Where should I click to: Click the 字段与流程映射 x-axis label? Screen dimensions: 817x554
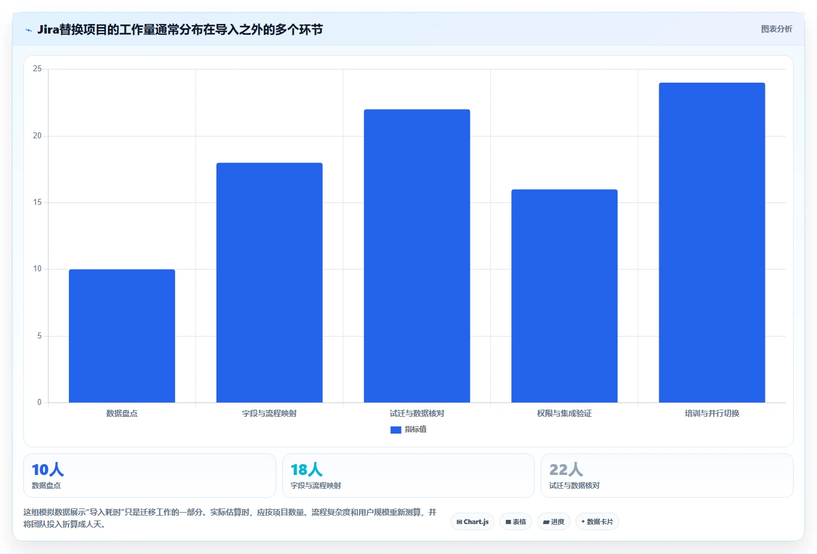tap(269, 413)
